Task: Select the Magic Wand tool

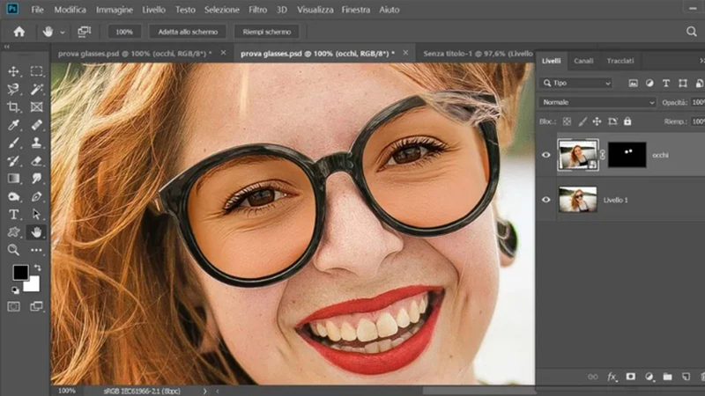Action: tap(36, 89)
